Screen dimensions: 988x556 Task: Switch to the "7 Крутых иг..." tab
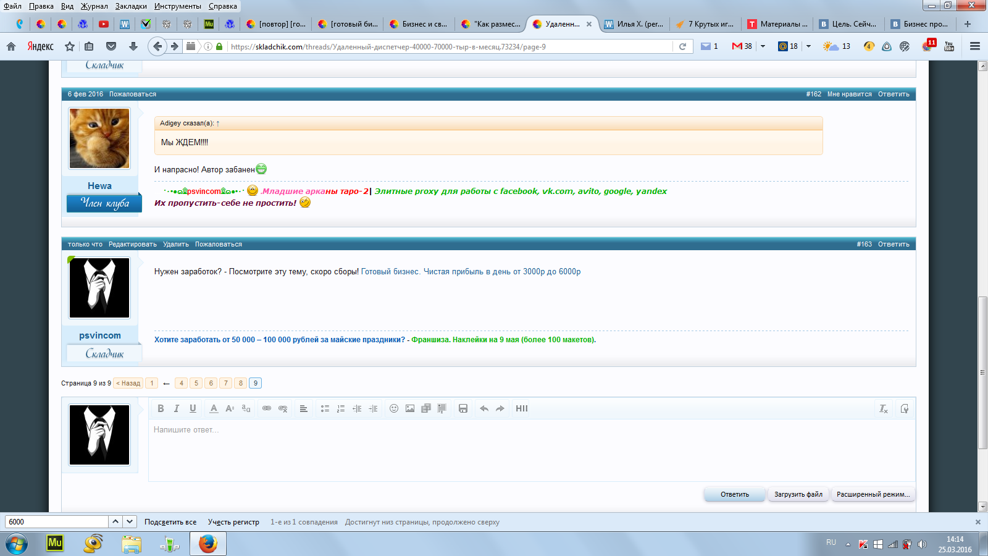705,24
